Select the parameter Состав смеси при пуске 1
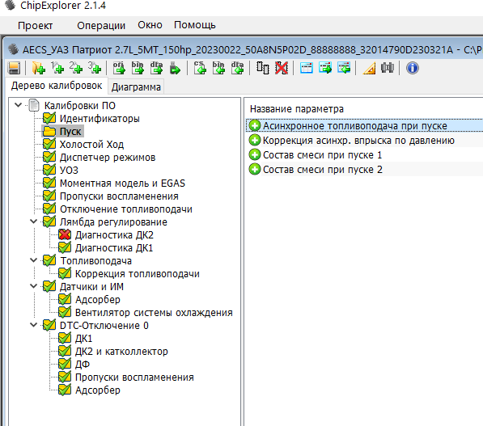Screen dimensions: 483x426 (x=322, y=155)
